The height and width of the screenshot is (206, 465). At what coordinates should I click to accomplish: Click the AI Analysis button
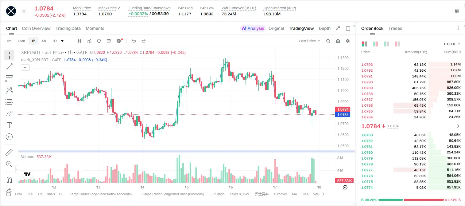click(253, 28)
